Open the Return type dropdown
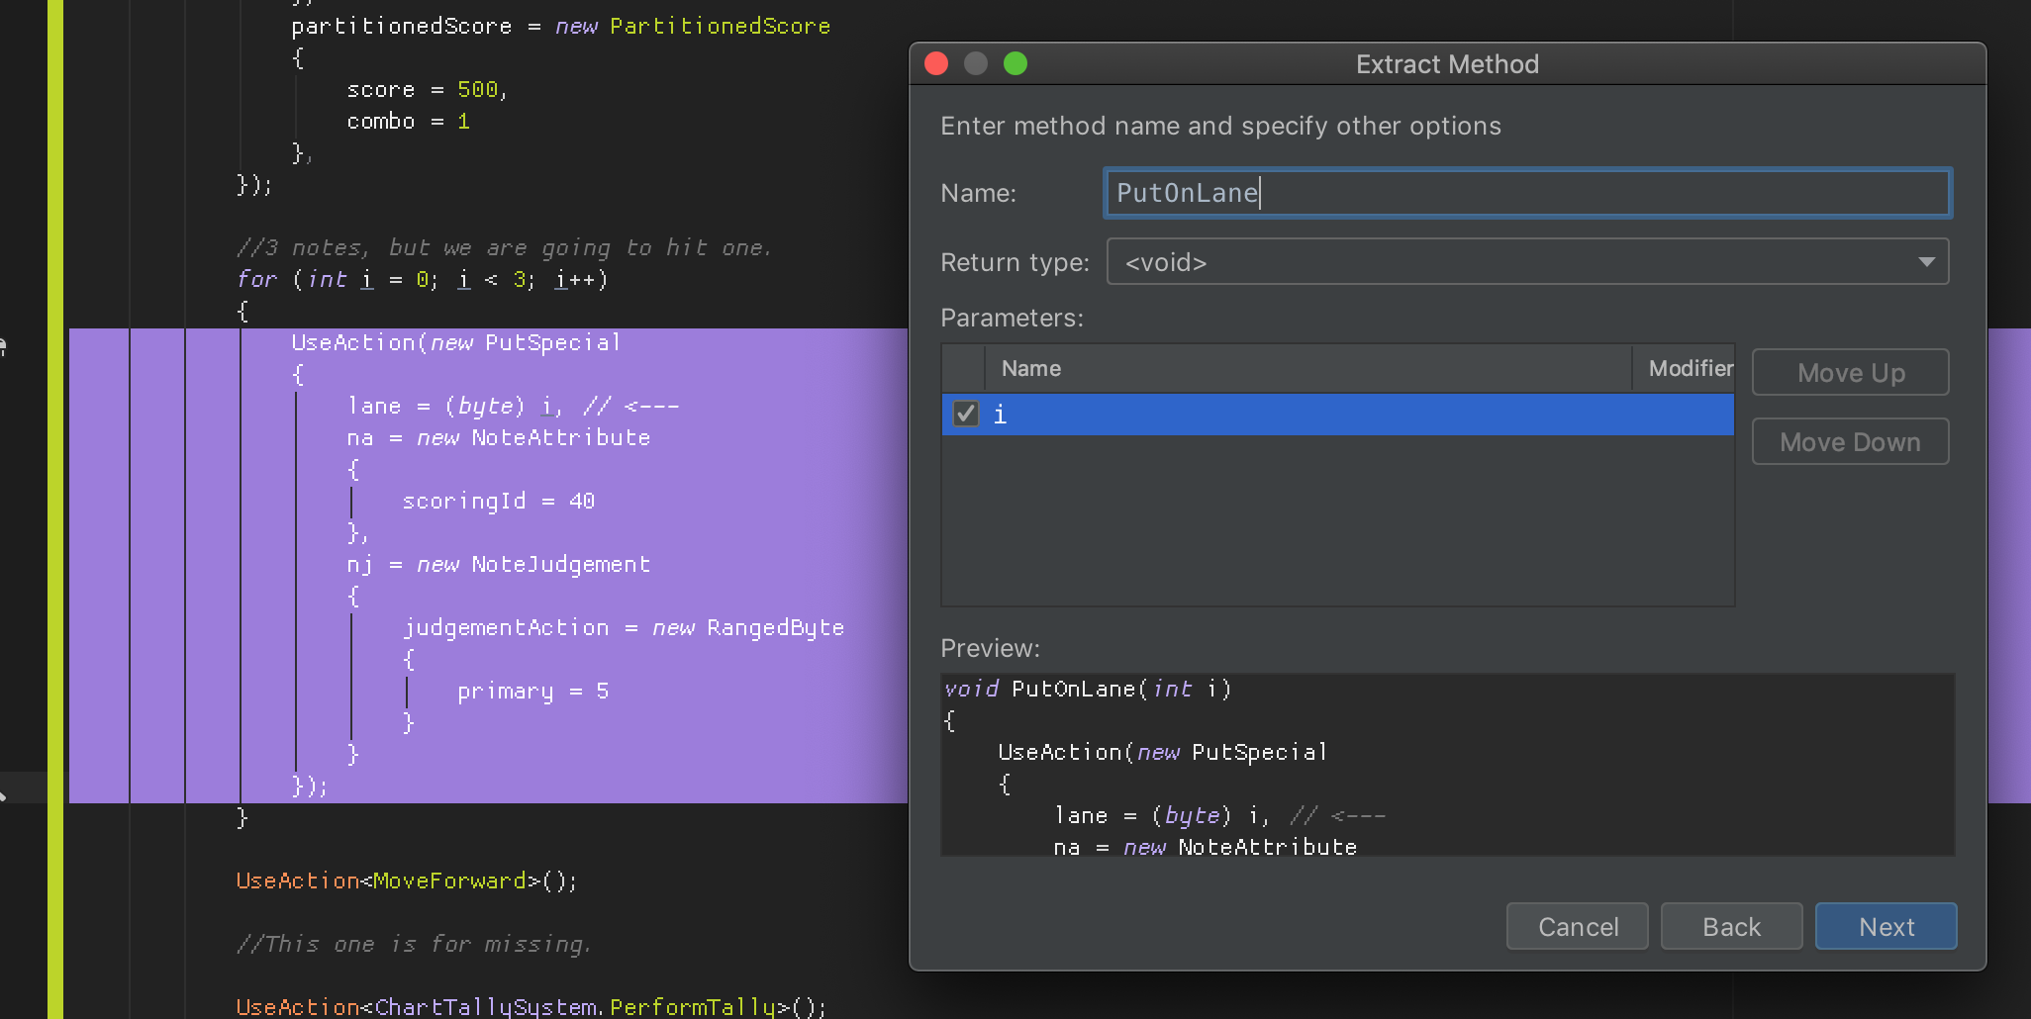Screen dimensions: 2031x1019 tap(1527, 262)
